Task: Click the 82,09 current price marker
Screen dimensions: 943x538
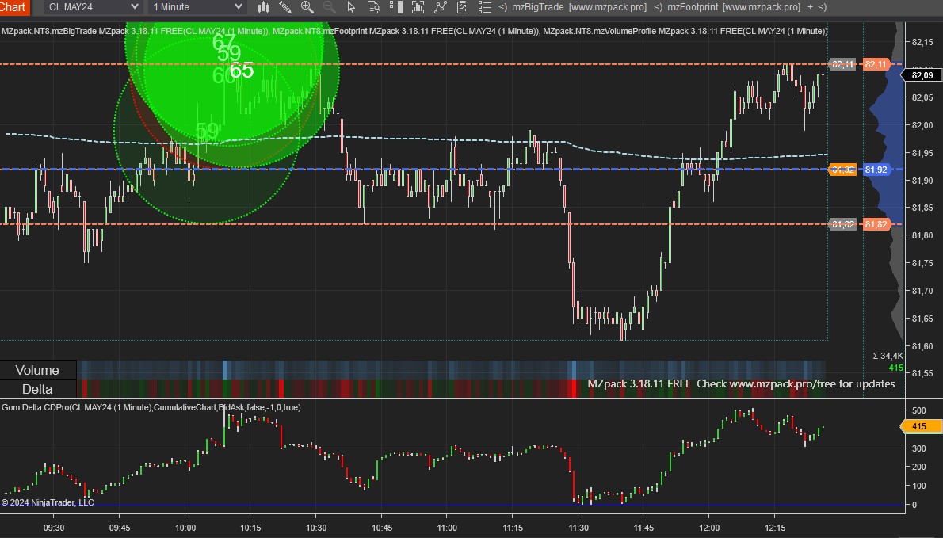Action: [x=922, y=75]
